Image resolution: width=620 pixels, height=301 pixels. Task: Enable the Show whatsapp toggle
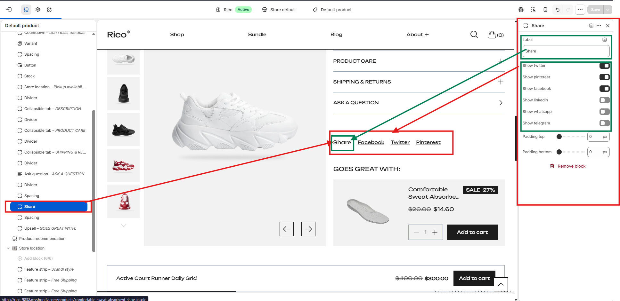tap(605, 112)
